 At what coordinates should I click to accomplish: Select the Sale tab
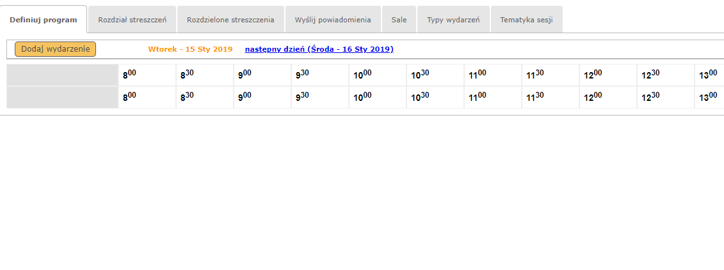click(x=399, y=20)
